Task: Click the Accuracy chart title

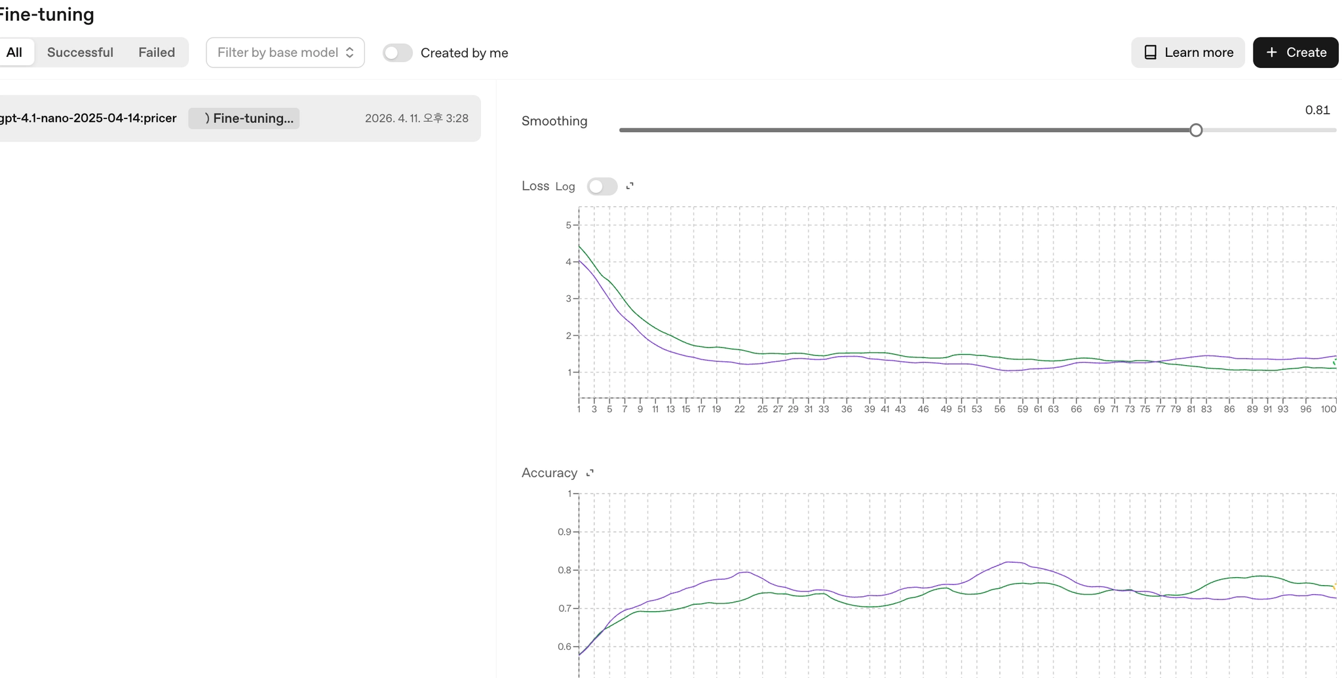Action: point(549,473)
